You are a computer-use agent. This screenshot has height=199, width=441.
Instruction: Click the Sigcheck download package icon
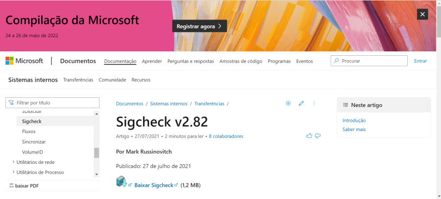pyautogui.click(x=121, y=182)
